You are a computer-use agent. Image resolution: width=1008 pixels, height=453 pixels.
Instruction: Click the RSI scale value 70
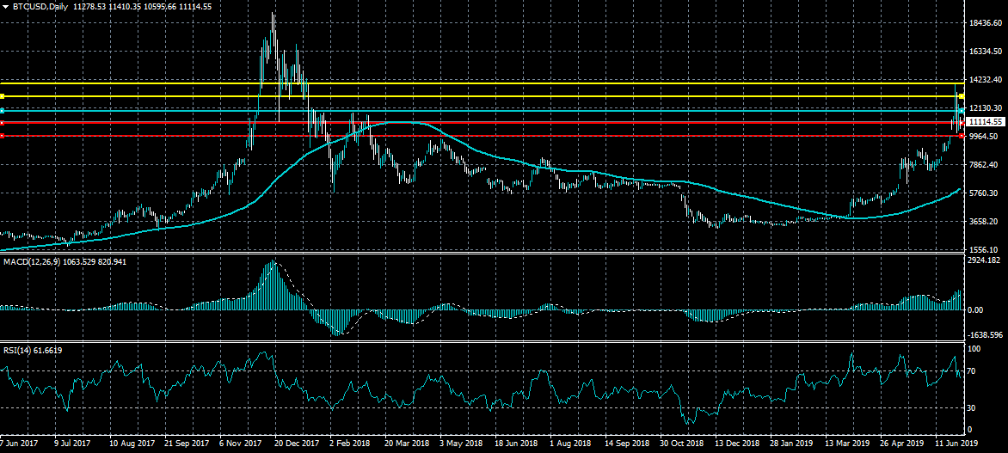pos(972,370)
